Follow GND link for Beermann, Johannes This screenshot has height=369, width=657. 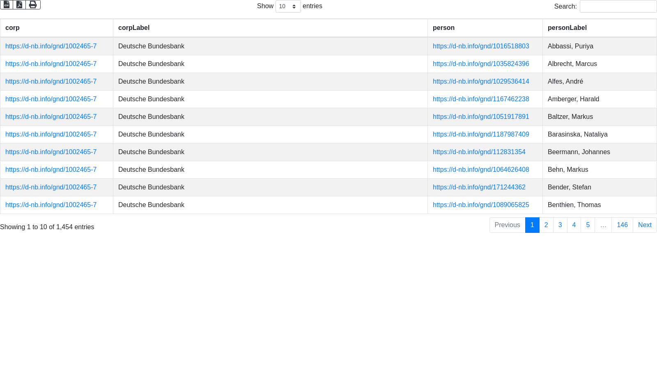[x=479, y=152]
